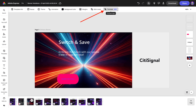Select page 2 thumbnail
Screen dimensions: 196x108
tap(21, 102)
